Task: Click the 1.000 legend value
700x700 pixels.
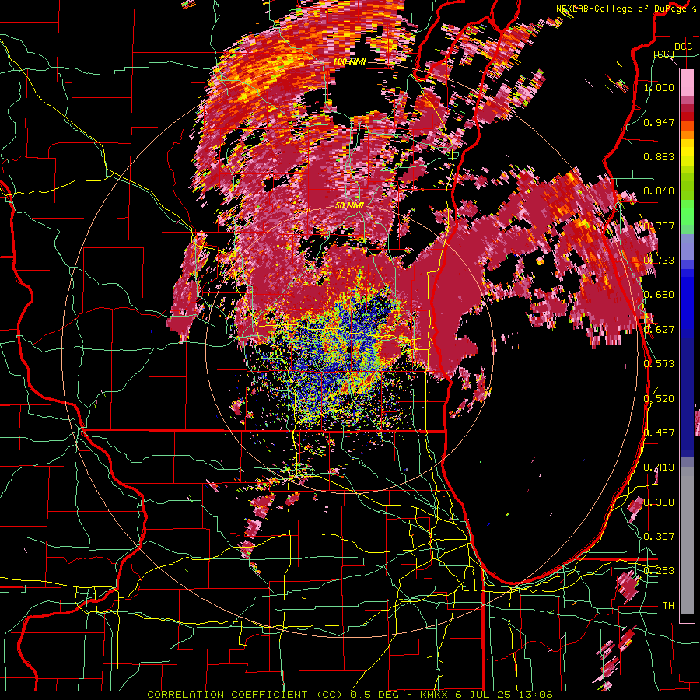Action: click(659, 87)
